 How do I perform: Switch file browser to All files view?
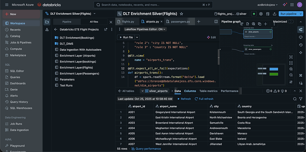point(94,22)
